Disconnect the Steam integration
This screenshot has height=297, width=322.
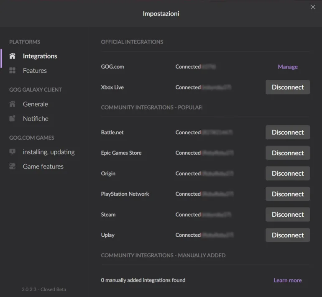tap(288, 215)
